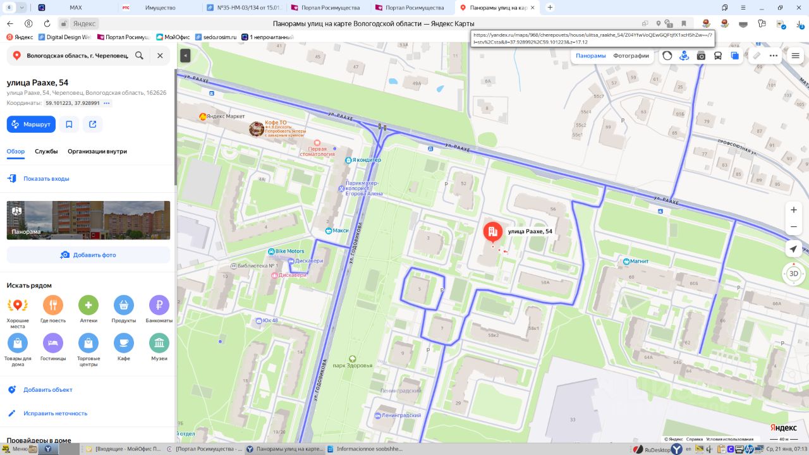The image size is (809, 455).
Task: Click Исправить неточность link
Action: (x=56, y=413)
